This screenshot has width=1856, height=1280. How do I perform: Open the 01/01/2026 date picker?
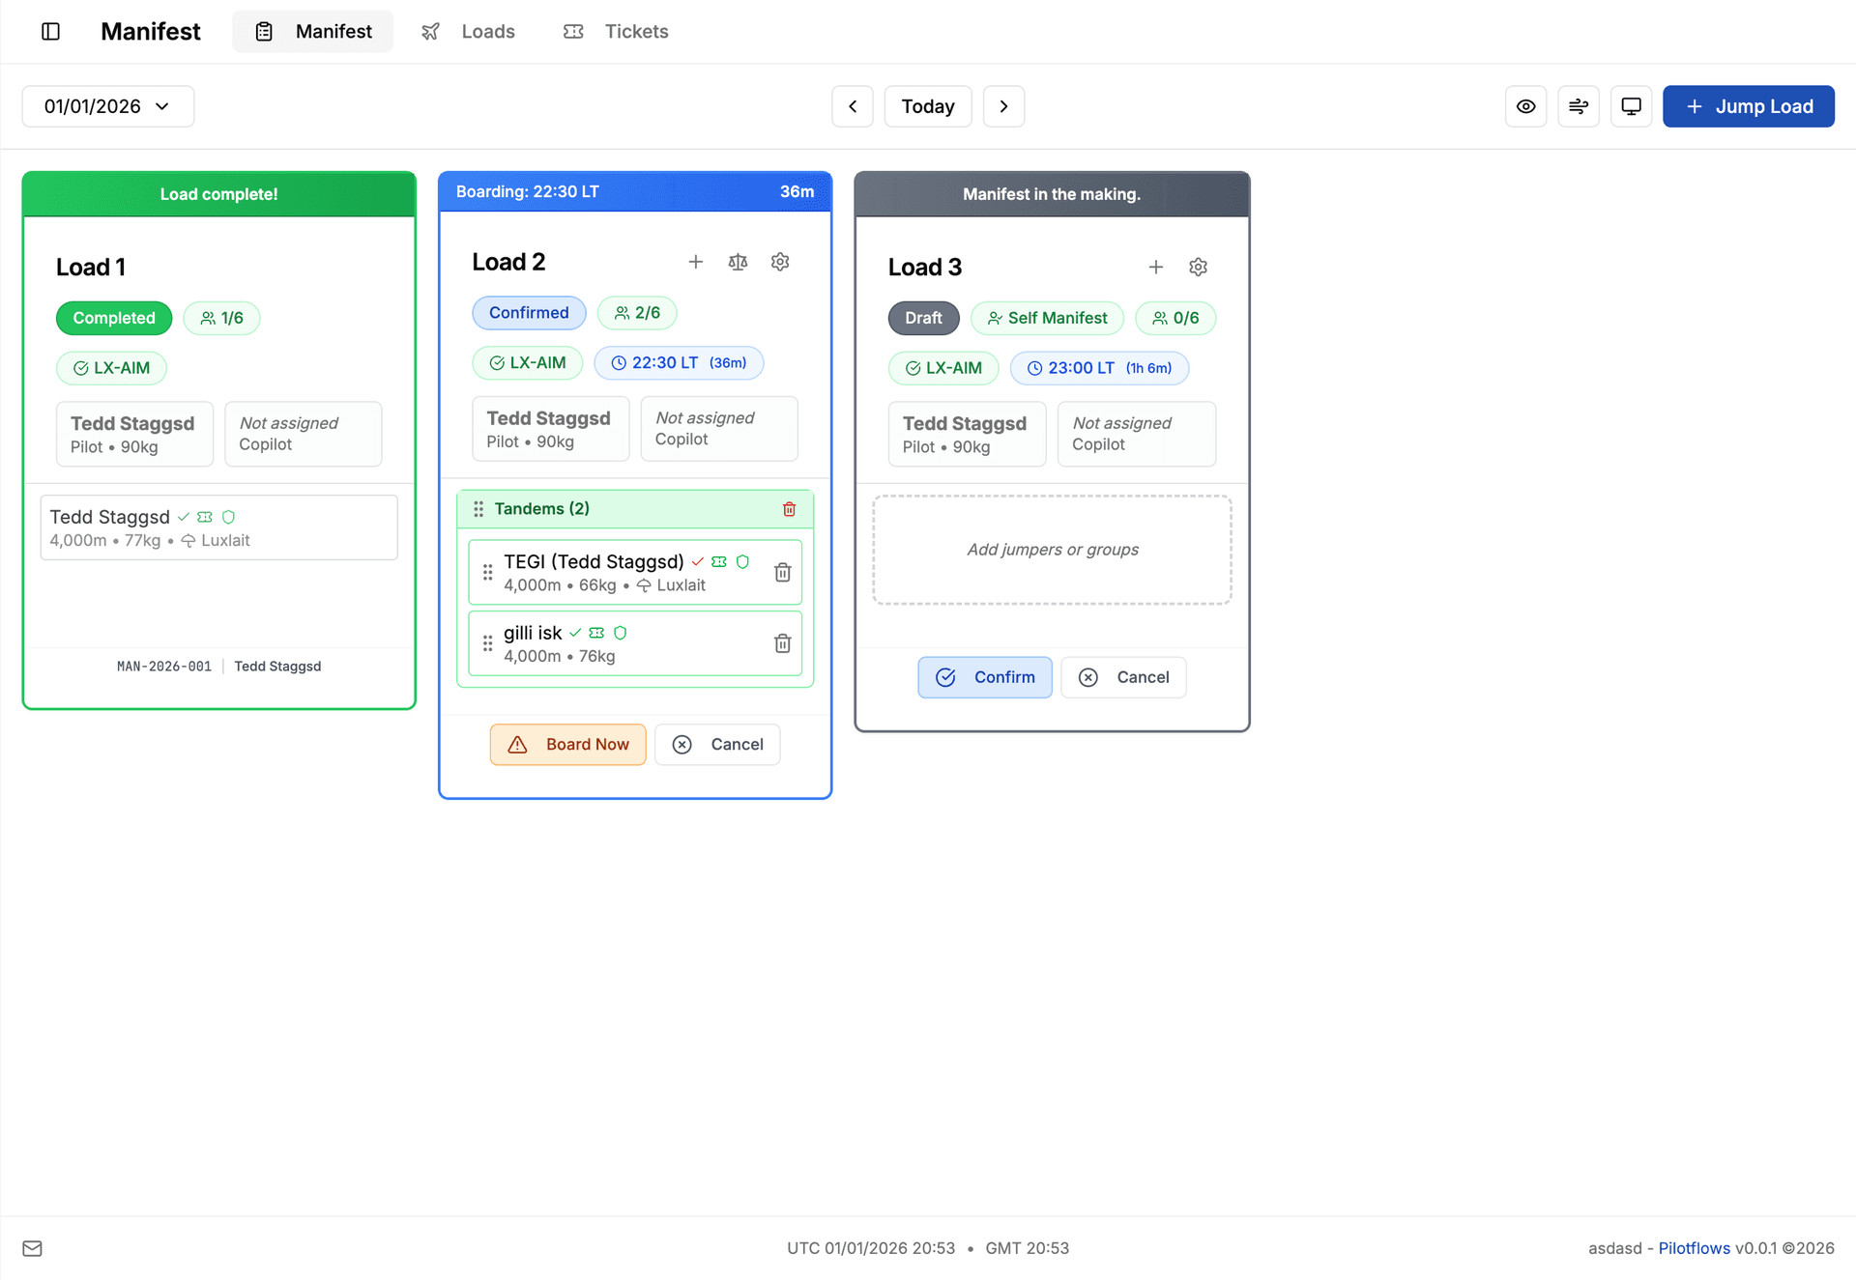click(107, 106)
